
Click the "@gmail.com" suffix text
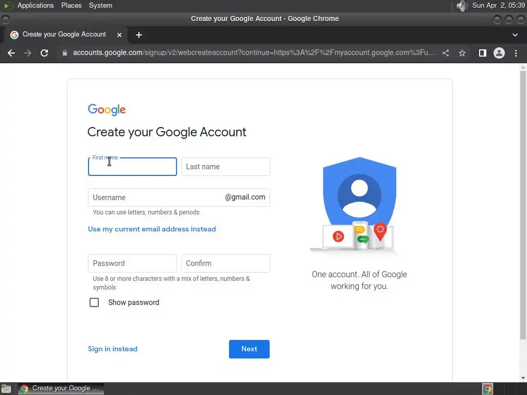tap(245, 197)
